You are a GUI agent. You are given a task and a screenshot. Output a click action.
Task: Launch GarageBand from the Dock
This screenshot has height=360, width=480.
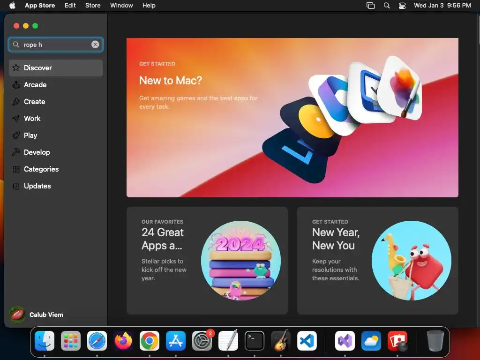(x=281, y=341)
